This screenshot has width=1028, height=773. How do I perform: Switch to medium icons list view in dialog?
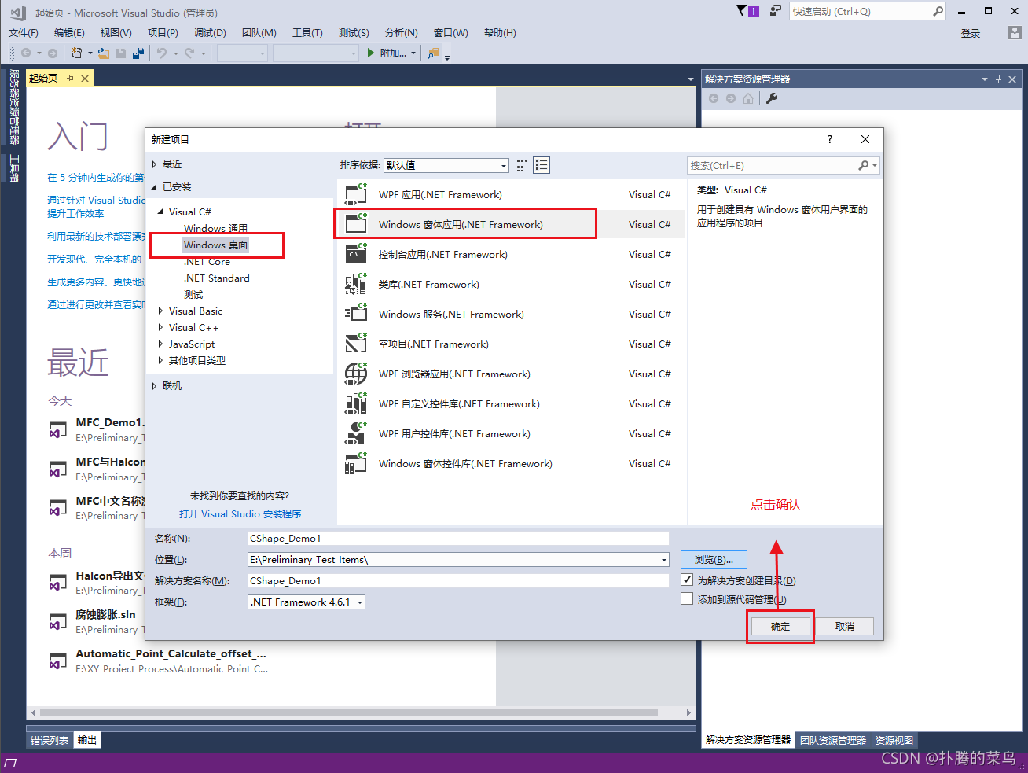click(542, 165)
